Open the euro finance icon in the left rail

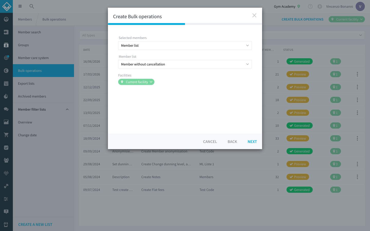tap(6, 71)
